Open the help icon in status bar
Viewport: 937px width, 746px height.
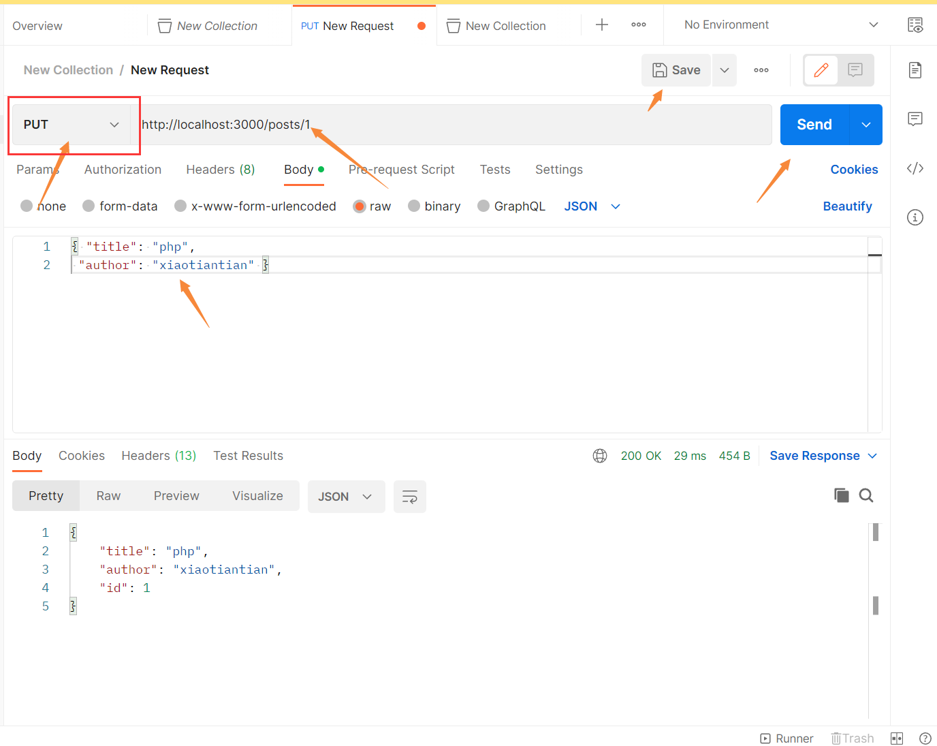925,739
